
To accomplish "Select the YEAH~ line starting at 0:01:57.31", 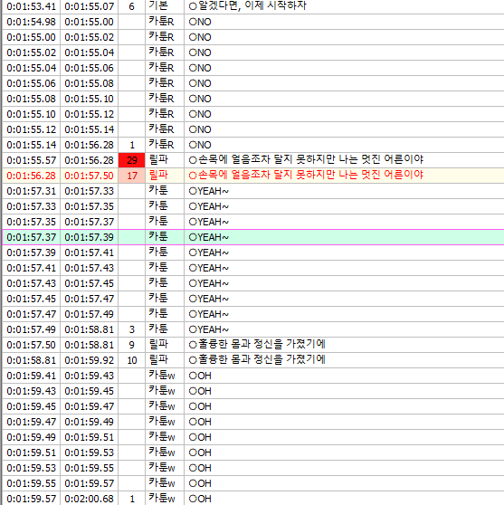I will (x=253, y=191).
